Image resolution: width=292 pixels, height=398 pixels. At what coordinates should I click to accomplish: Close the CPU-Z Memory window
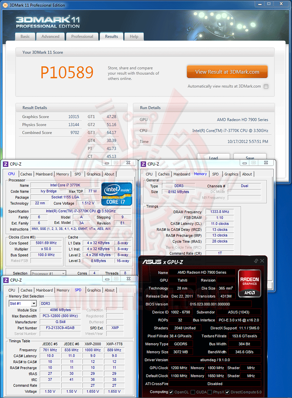coord(266,163)
